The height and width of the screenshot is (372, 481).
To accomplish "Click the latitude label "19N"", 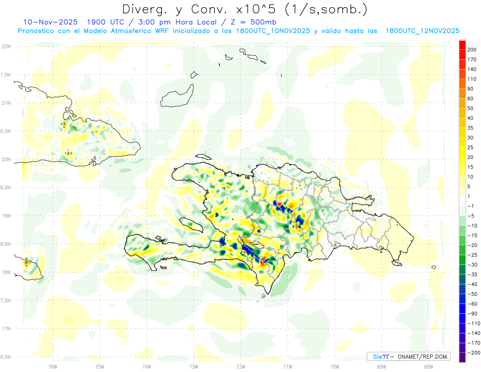I will [6, 216].
